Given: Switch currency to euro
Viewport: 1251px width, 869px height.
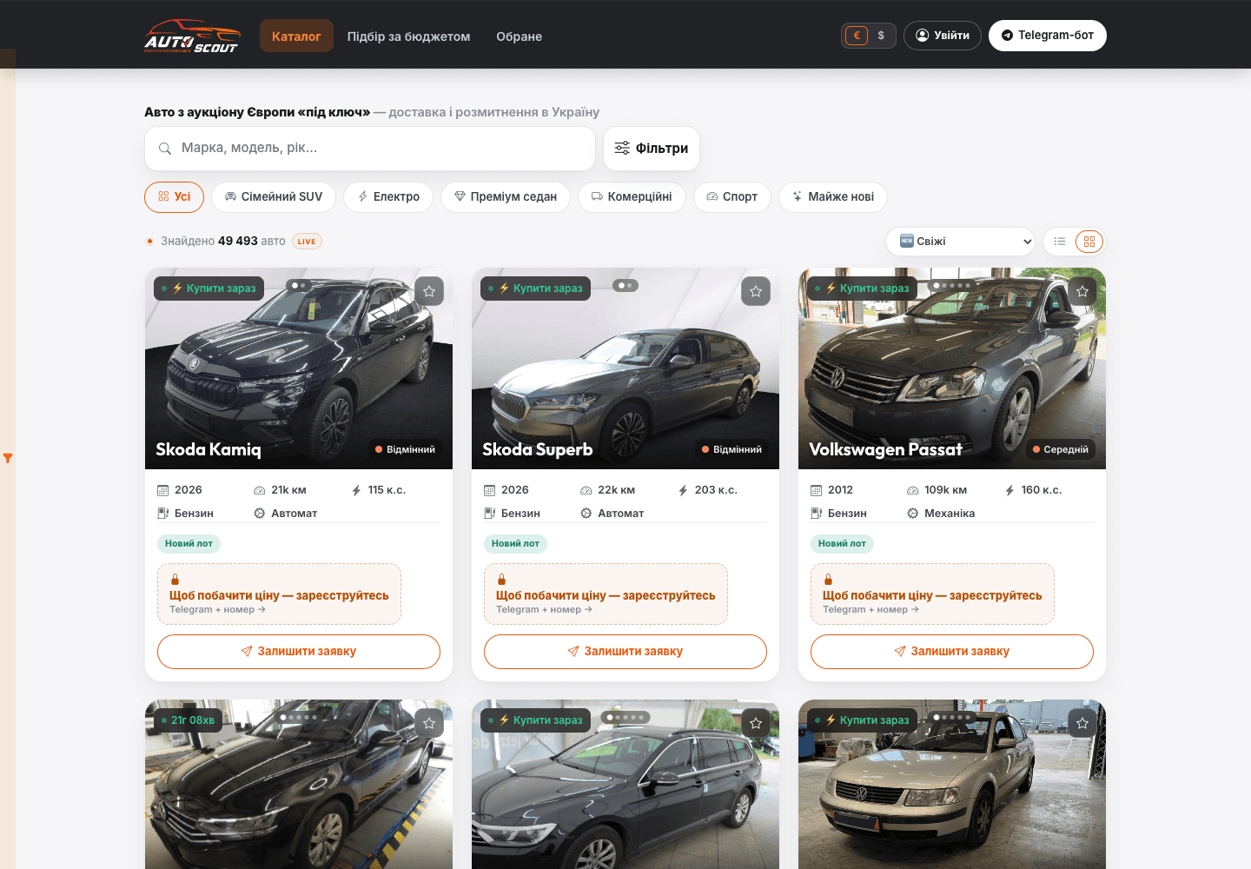Looking at the screenshot, I should [857, 36].
